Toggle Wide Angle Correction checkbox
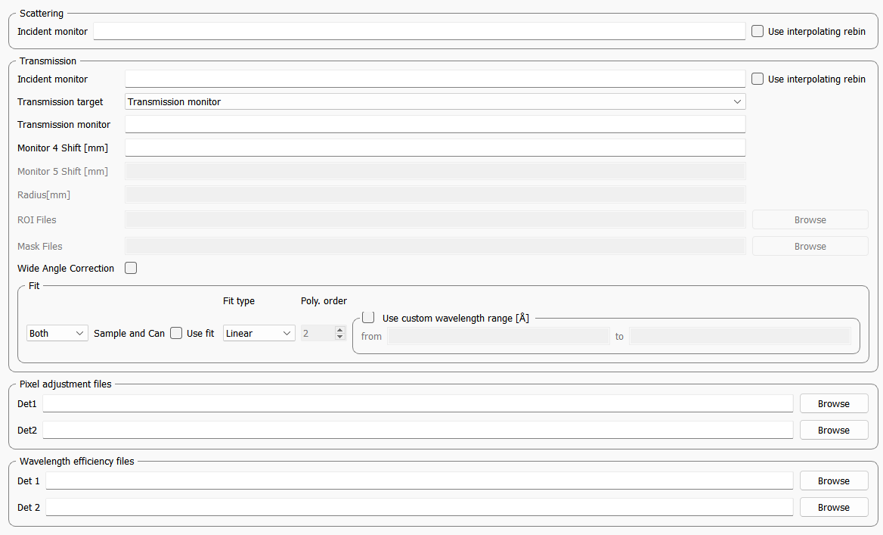Screen dimensions: 883x535 [x=131, y=268]
